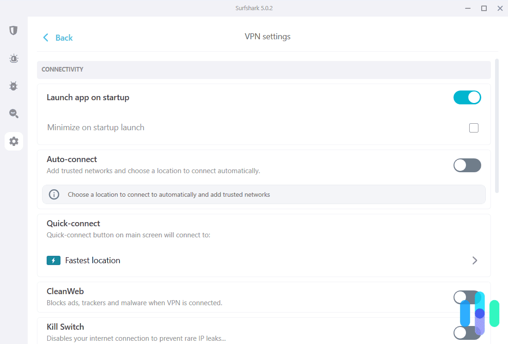This screenshot has height=344, width=508.
Task: Open the Antivirus bug icon in sidebar
Action: (13, 86)
